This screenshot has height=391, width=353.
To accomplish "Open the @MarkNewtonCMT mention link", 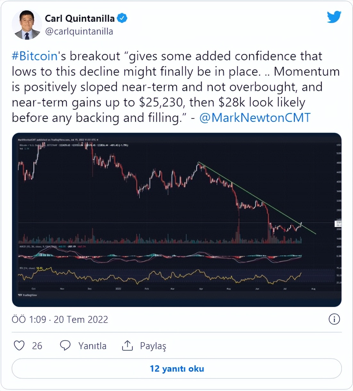I will [255, 118].
